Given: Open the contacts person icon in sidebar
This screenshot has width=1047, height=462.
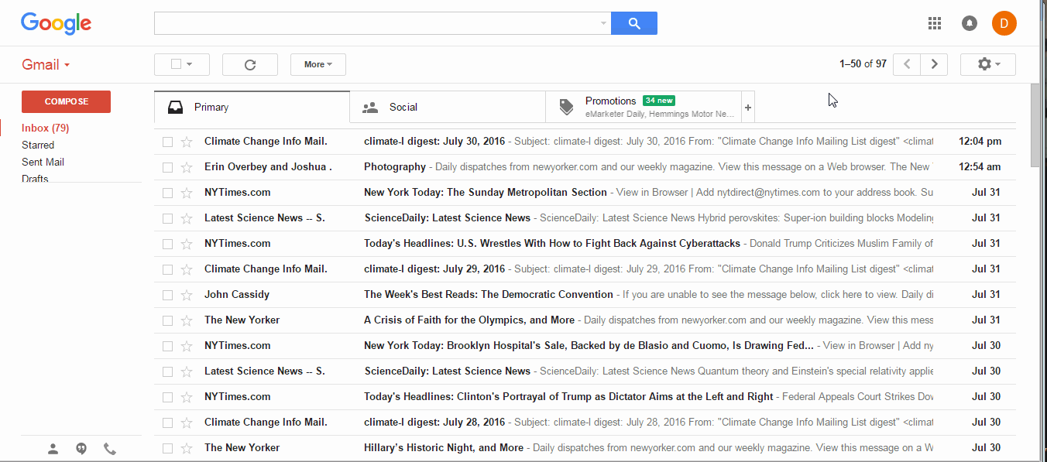Looking at the screenshot, I should 53,448.
